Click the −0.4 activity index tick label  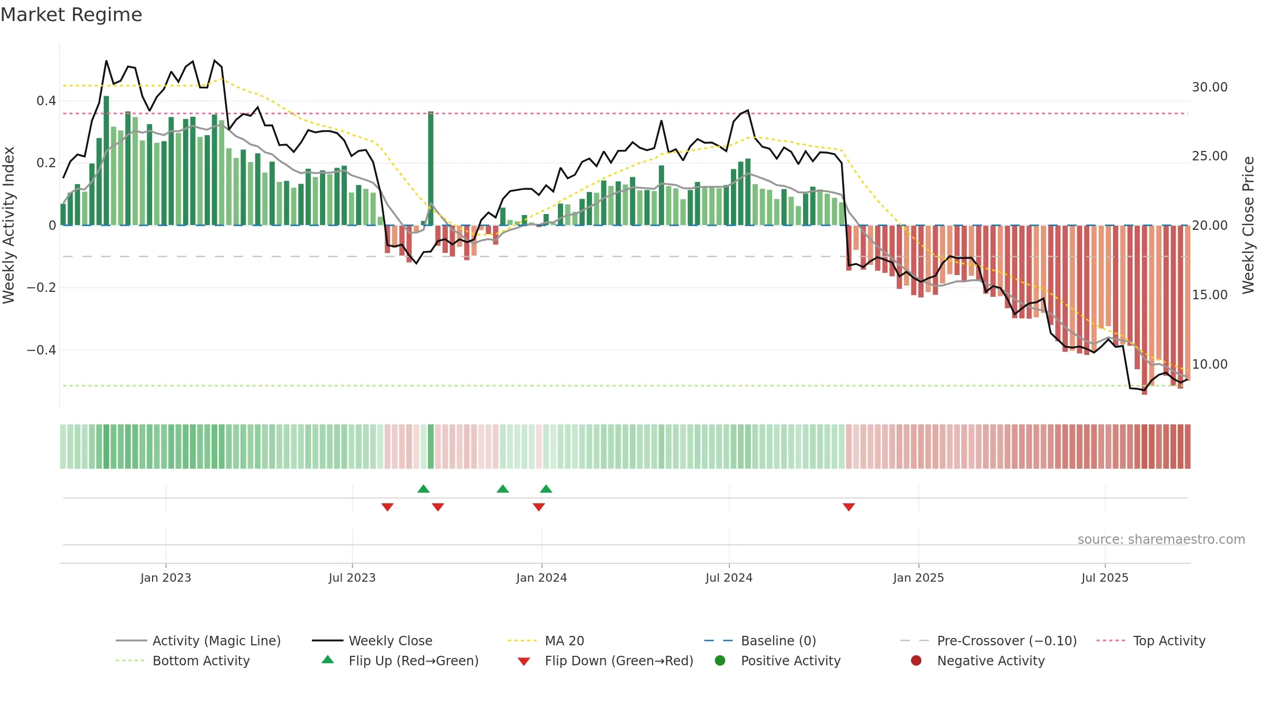(41, 350)
